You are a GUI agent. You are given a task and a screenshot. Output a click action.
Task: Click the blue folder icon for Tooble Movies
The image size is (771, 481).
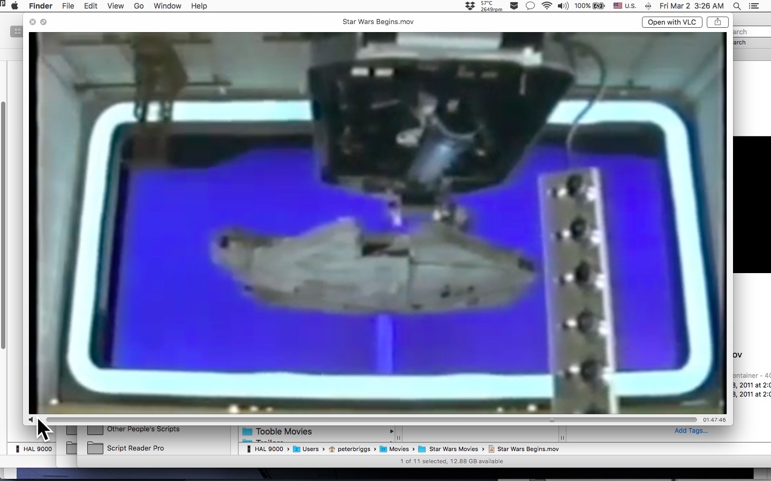coord(247,431)
